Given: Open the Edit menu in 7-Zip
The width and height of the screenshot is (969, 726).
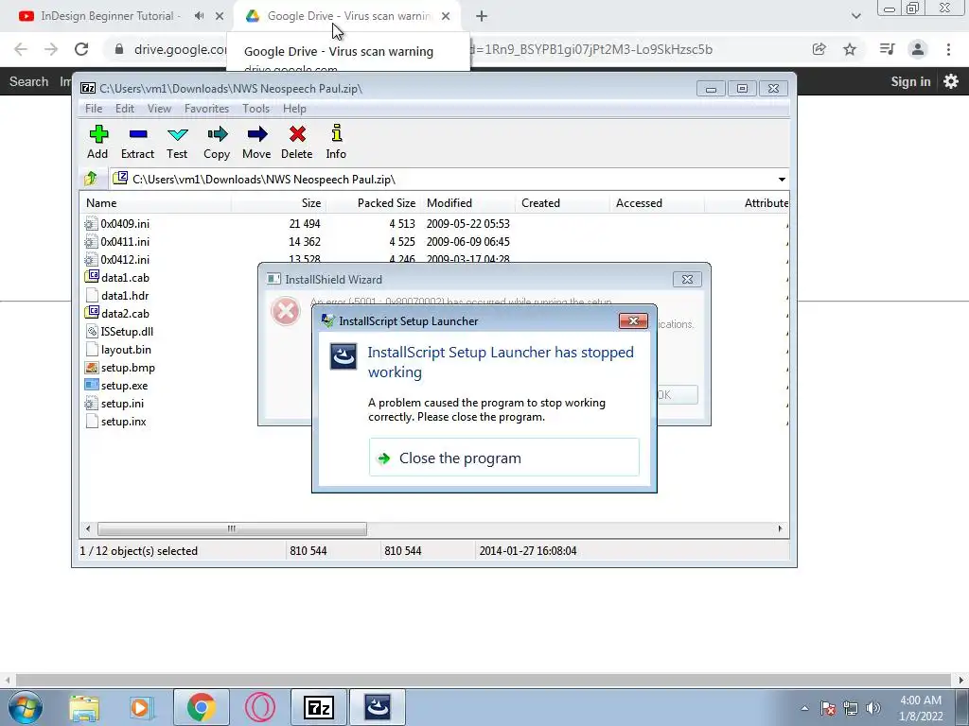Looking at the screenshot, I should coord(124,109).
